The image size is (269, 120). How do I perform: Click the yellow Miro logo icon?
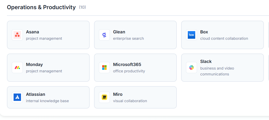tap(104, 97)
